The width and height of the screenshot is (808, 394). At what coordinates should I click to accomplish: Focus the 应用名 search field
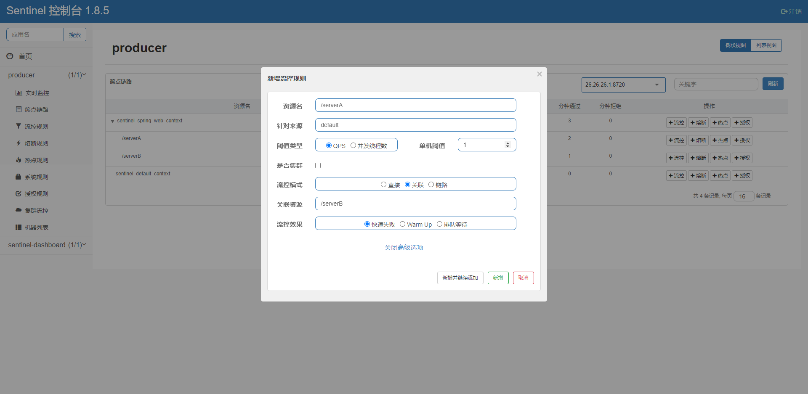[x=35, y=35]
